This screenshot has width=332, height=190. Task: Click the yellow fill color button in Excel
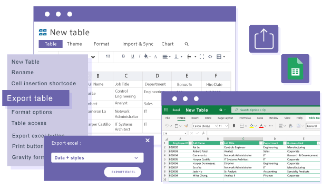point(251,126)
